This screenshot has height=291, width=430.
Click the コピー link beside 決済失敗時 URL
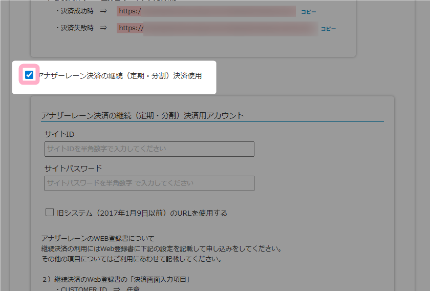point(328,29)
